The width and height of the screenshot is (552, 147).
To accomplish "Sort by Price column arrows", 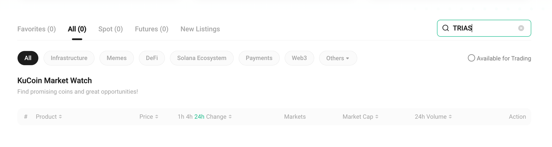I will pos(157,117).
